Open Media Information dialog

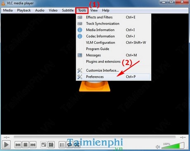click(114, 30)
